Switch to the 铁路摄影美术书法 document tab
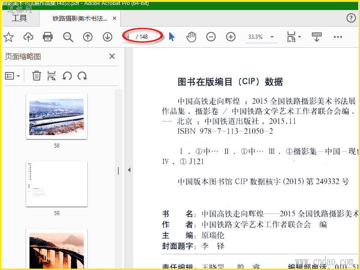The image size is (360, 270). coord(80,18)
